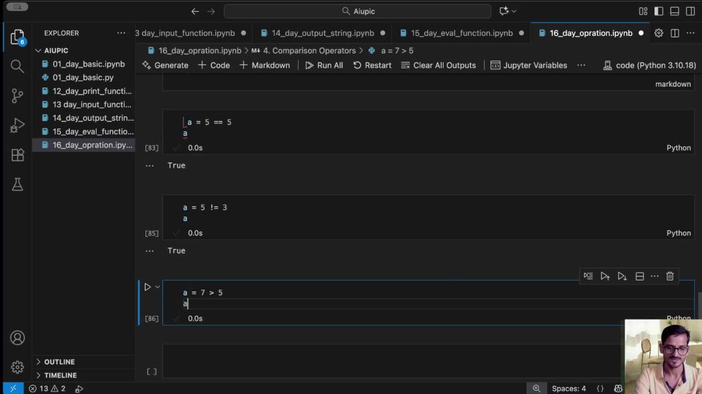Expand the TIMELINE section
The width and height of the screenshot is (702, 394).
(60, 376)
